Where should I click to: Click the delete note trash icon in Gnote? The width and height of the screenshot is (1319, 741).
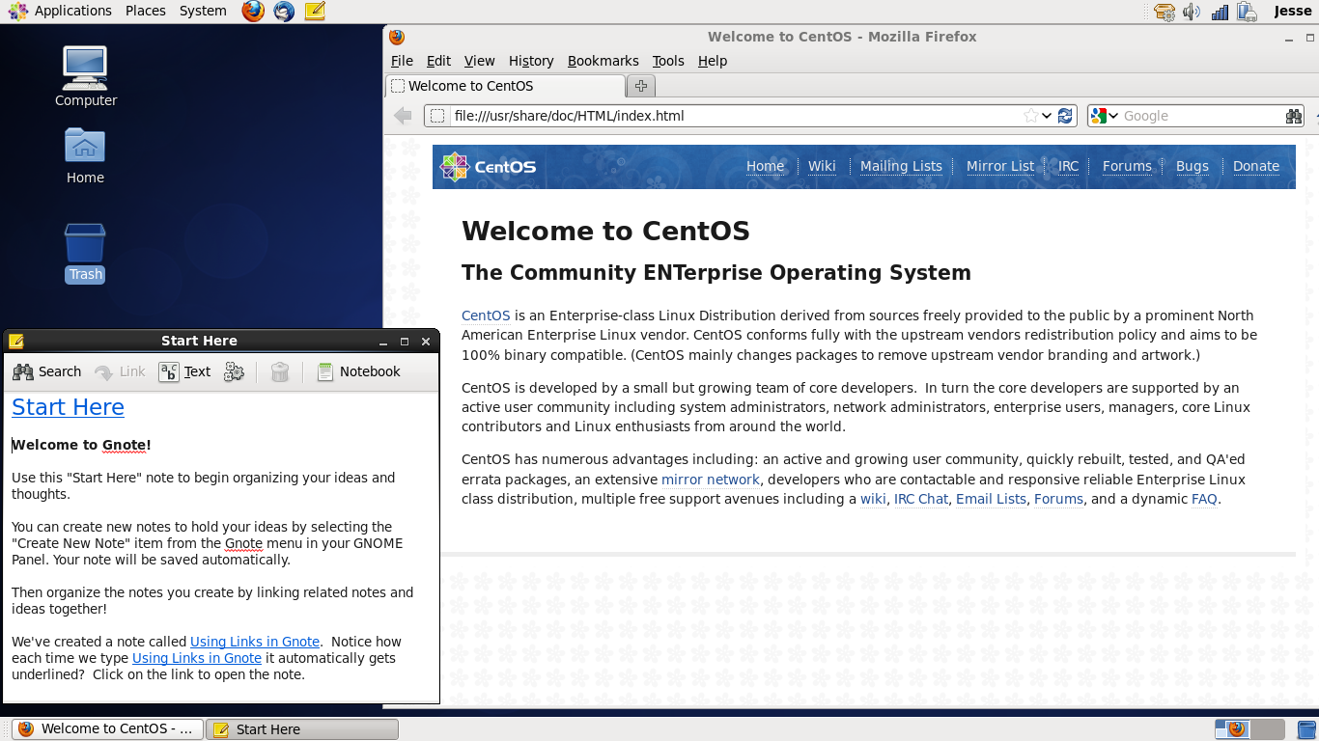[x=280, y=371]
